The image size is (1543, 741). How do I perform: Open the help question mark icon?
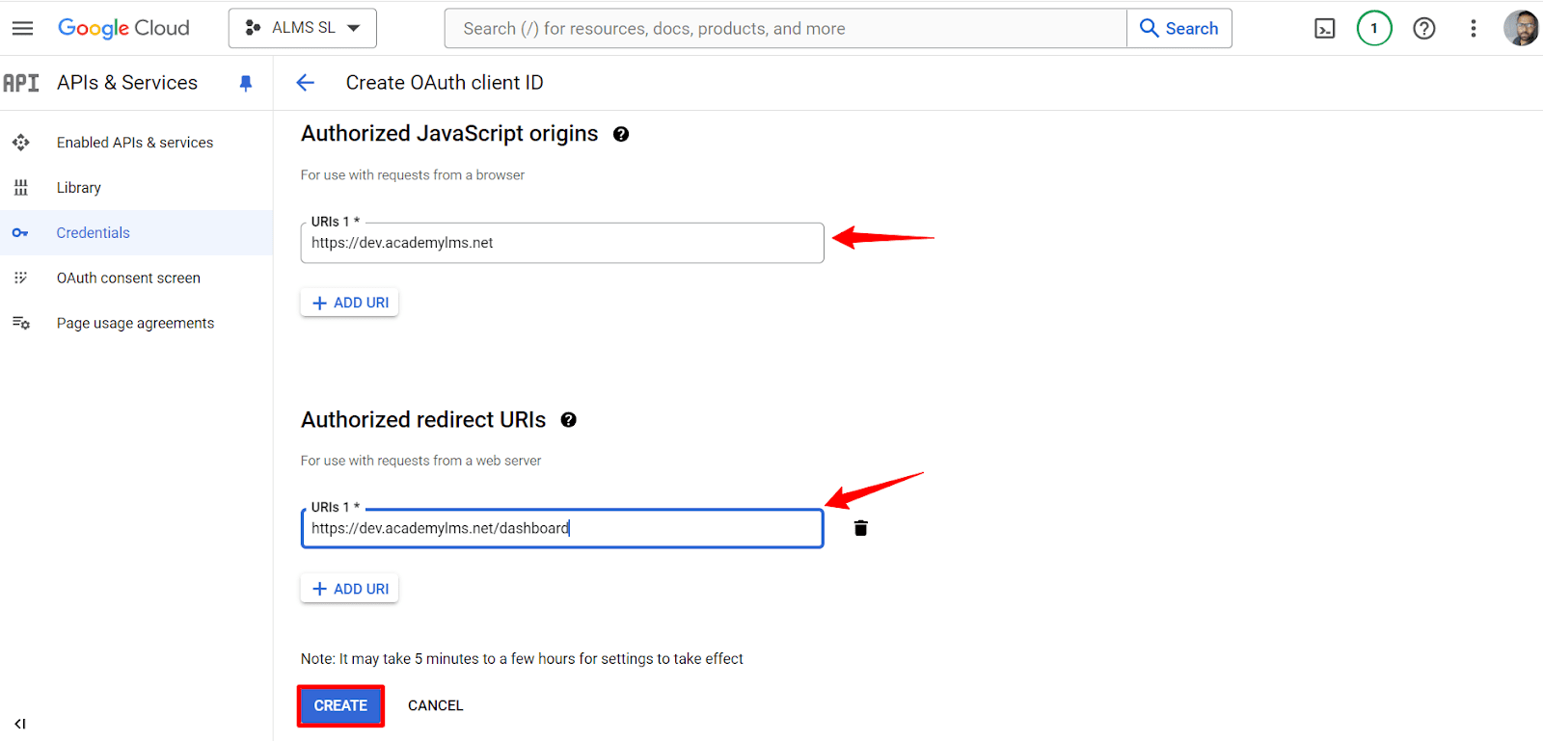pyautogui.click(x=1424, y=28)
